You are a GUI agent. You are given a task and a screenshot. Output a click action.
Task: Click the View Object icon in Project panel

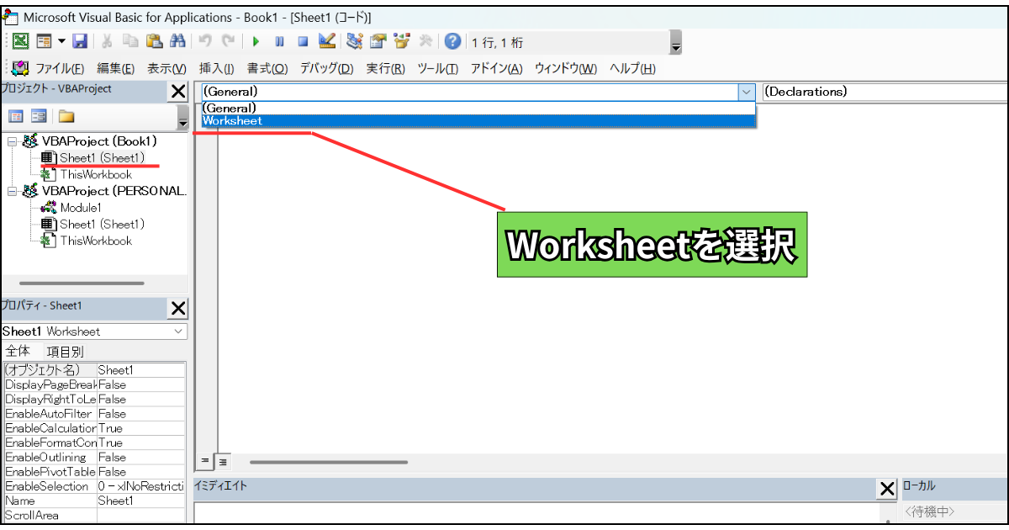point(39,116)
